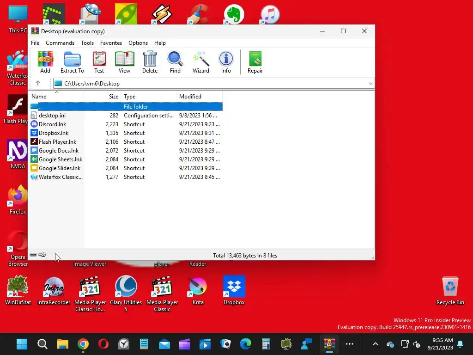Open taskbar overflow three dots
This screenshot has width=473, height=355.
point(350,344)
